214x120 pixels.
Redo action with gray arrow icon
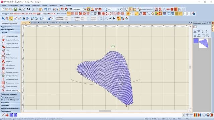49,9
